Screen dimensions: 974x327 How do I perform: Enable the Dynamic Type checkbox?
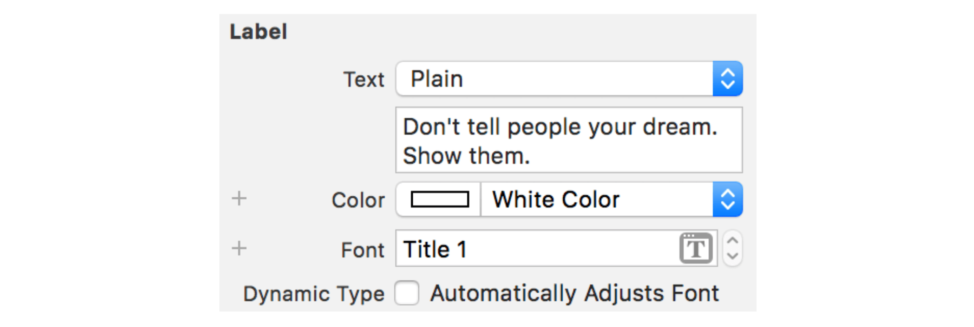pyautogui.click(x=406, y=293)
